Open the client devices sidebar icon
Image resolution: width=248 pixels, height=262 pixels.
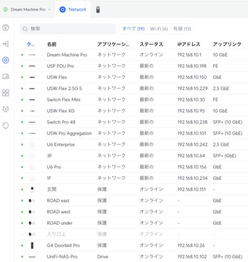[x=6, y=77]
